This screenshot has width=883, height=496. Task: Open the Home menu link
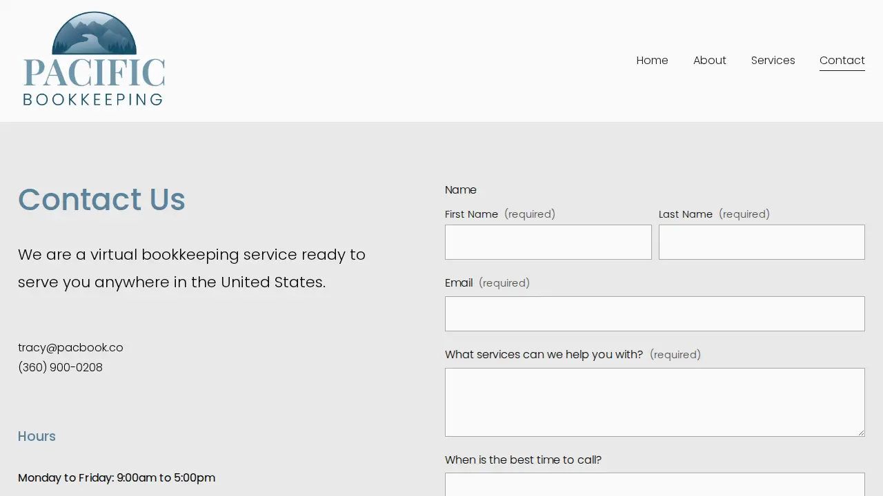tap(652, 61)
